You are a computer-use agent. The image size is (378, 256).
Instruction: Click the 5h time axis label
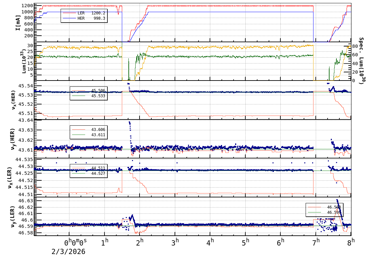click(245, 242)
